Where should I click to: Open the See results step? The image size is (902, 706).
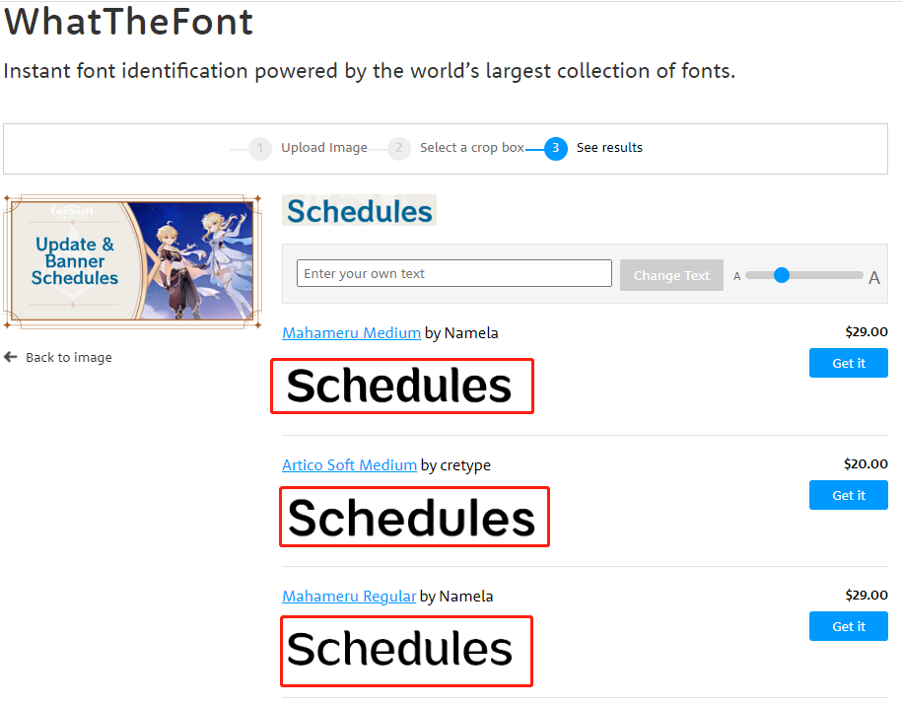pyautogui.click(x=609, y=148)
